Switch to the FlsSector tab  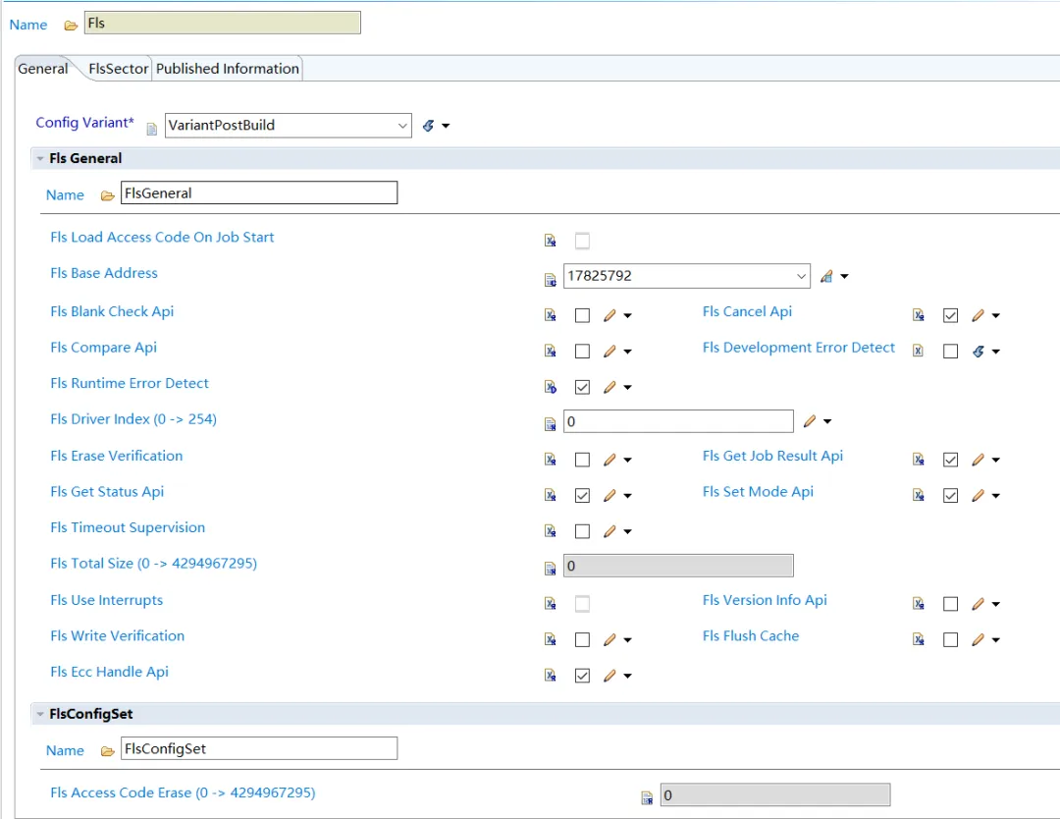click(119, 69)
